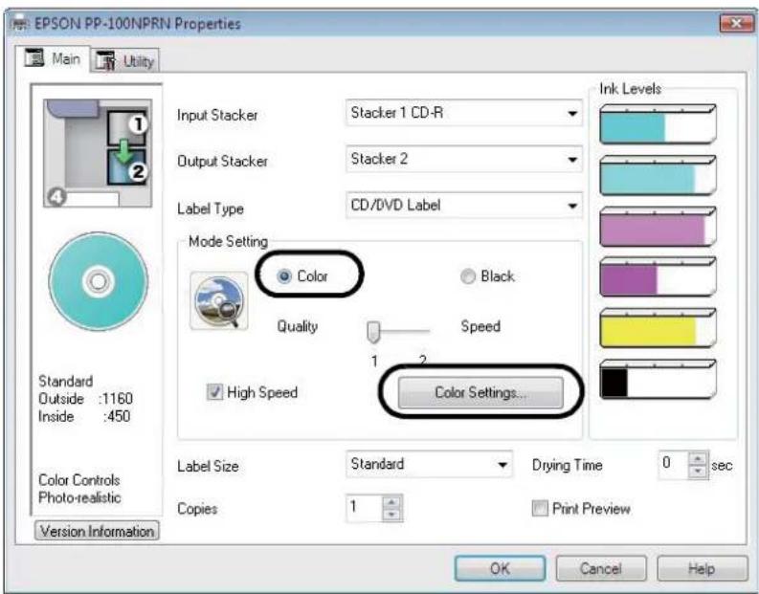This screenshot has width=759, height=594.
Task: Click the disc magnifier mode icon
Action: click(x=219, y=301)
